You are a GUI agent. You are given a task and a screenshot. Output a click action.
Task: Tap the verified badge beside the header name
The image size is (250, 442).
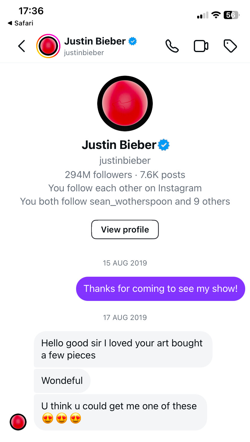[133, 41]
